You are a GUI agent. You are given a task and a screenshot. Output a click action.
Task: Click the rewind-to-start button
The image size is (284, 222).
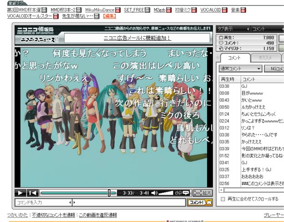click(33, 193)
